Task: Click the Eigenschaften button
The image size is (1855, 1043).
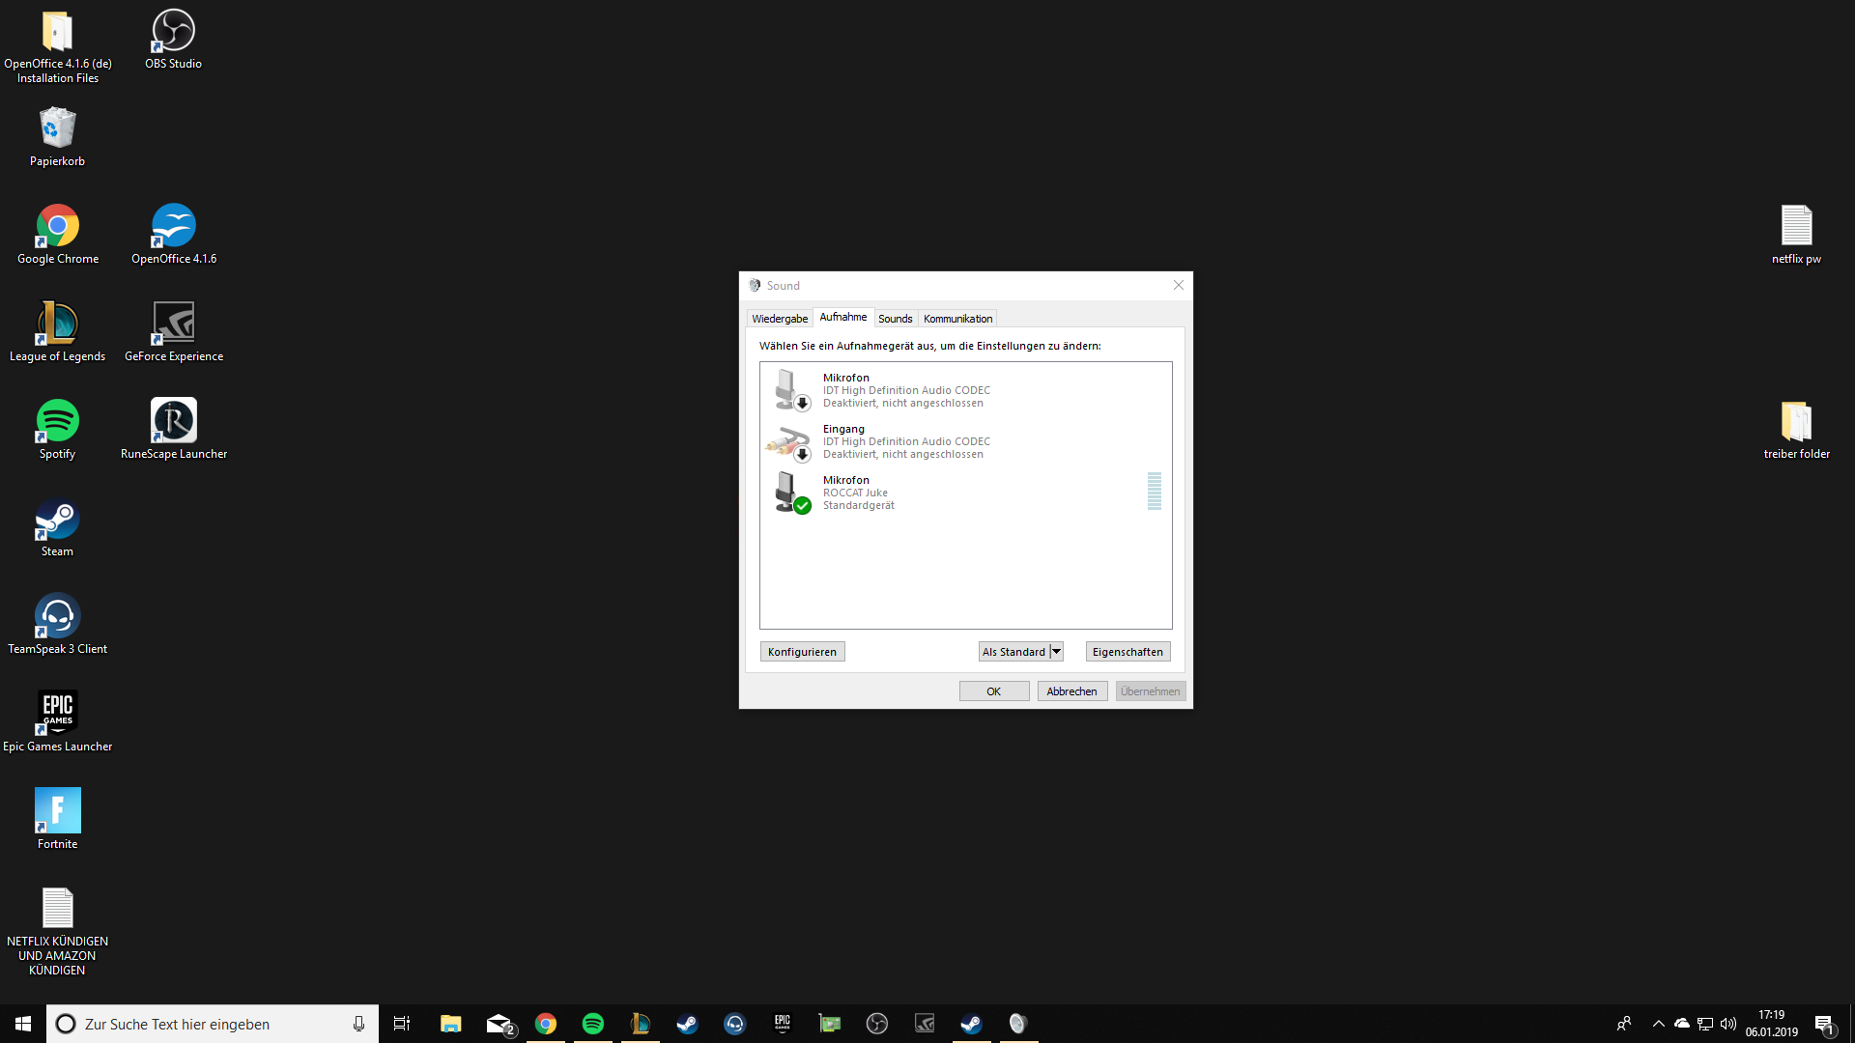Action: coord(1127,652)
